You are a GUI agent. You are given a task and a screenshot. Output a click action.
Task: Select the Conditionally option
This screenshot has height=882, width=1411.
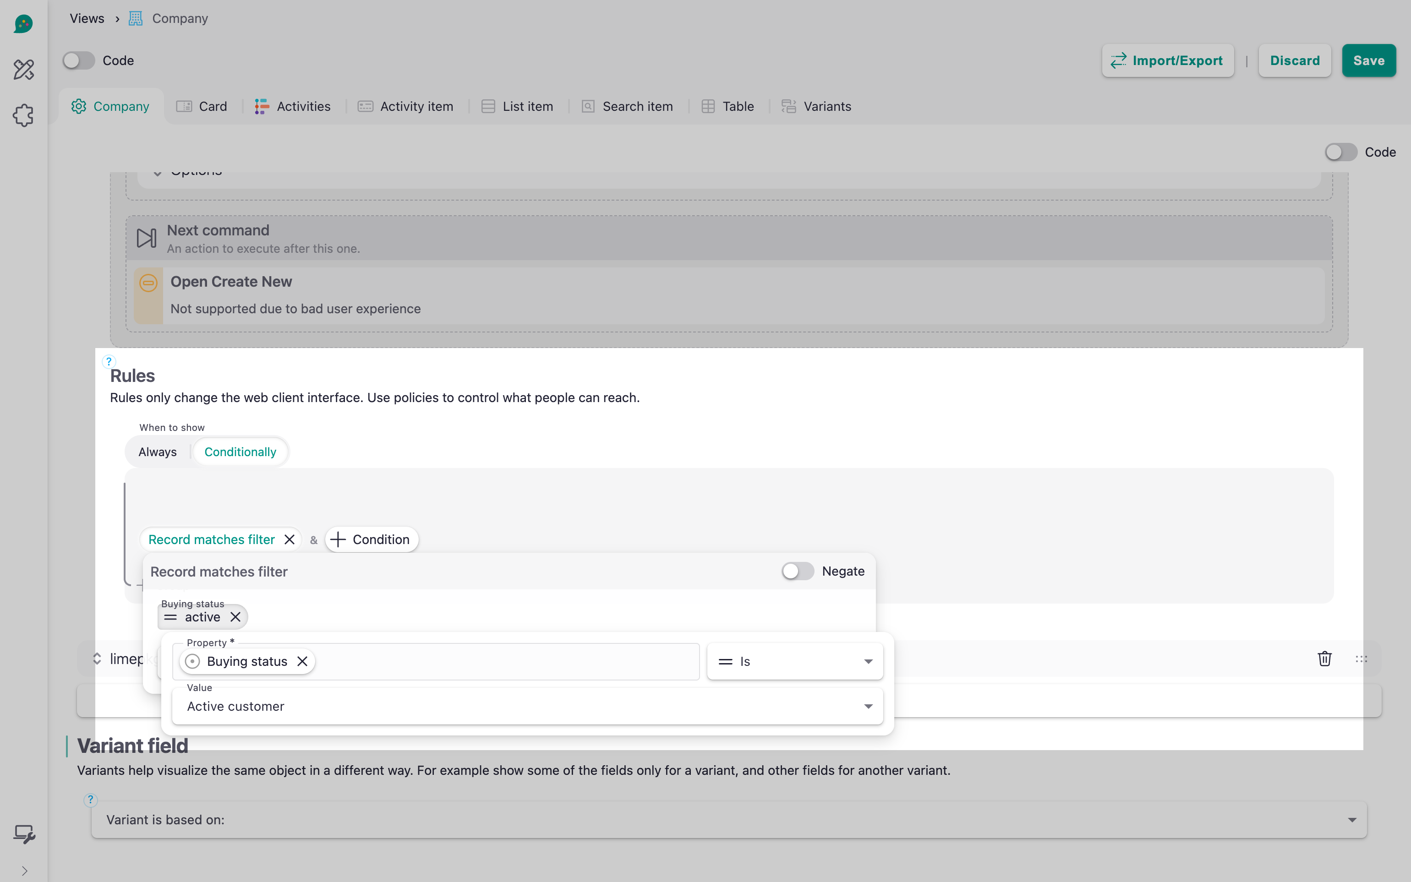coord(241,452)
